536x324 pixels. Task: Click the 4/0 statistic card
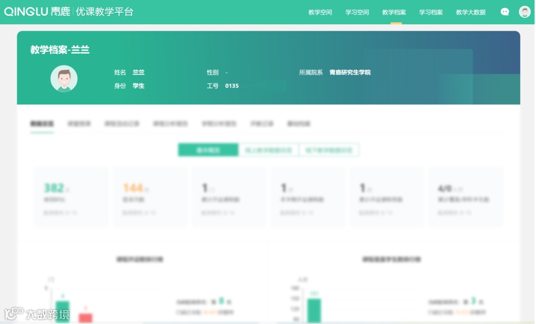tap(466, 197)
